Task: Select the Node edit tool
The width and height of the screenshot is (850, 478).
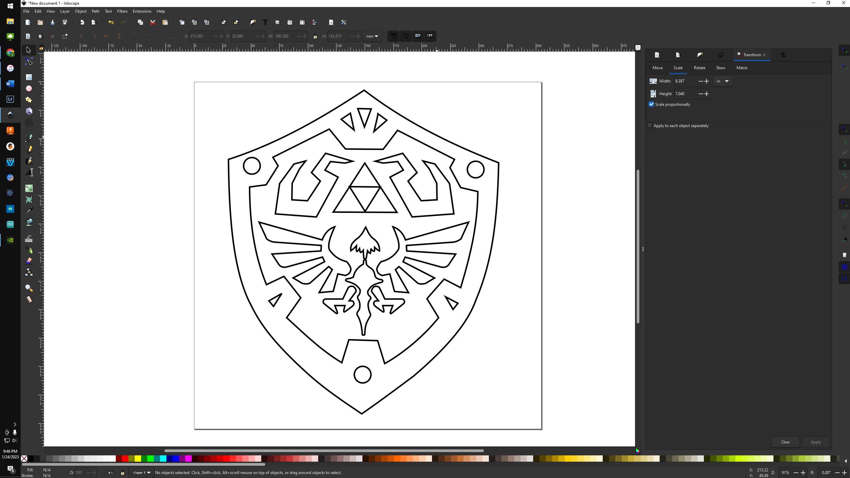Action: 29,62
